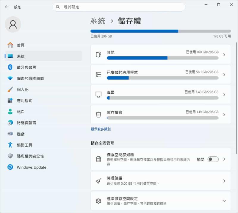Click the 暫存檔案 trash can icon
Screen dimensions: 238x213
98,114
